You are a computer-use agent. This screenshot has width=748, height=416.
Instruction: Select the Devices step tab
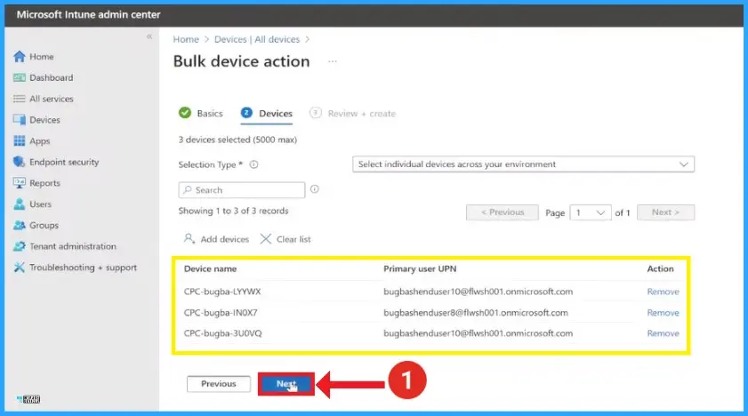coord(267,114)
